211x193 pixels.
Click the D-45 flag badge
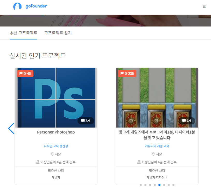pyautogui.click(x=25, y=74)
